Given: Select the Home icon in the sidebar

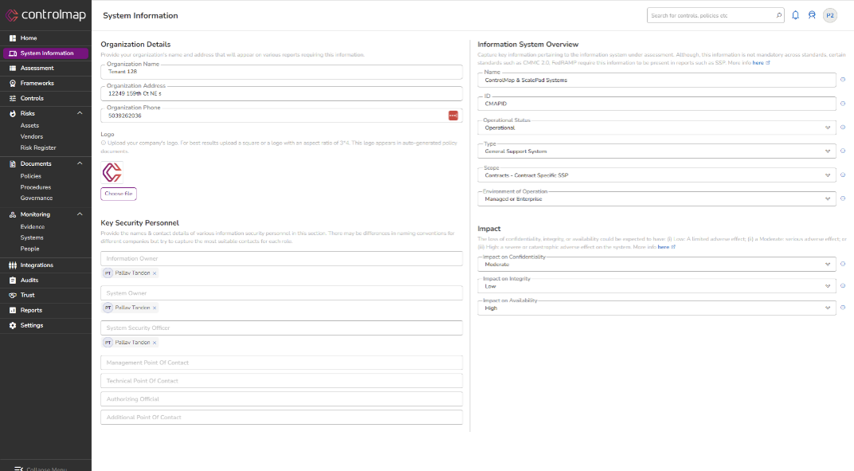Looking at the screenshot, I should (x=11, y=37).
